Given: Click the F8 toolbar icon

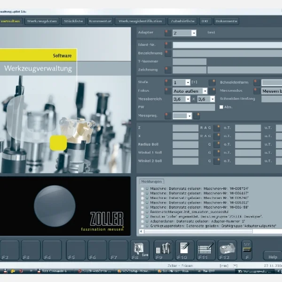Looking at the screenshot, I should coord(139,250).
